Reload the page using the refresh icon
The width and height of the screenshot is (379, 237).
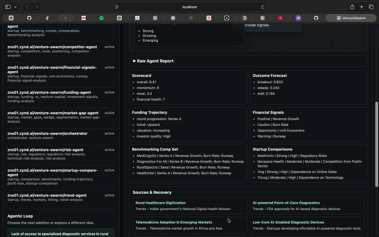click(x=262, y=7)
